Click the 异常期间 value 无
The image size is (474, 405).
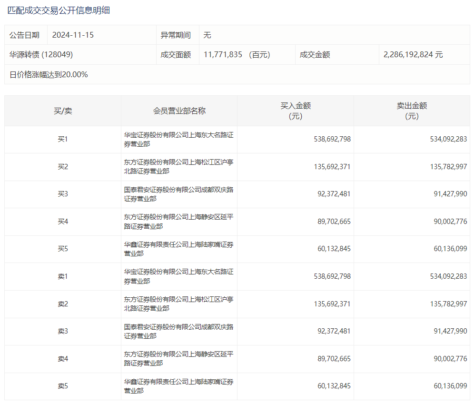click(207, 35)
